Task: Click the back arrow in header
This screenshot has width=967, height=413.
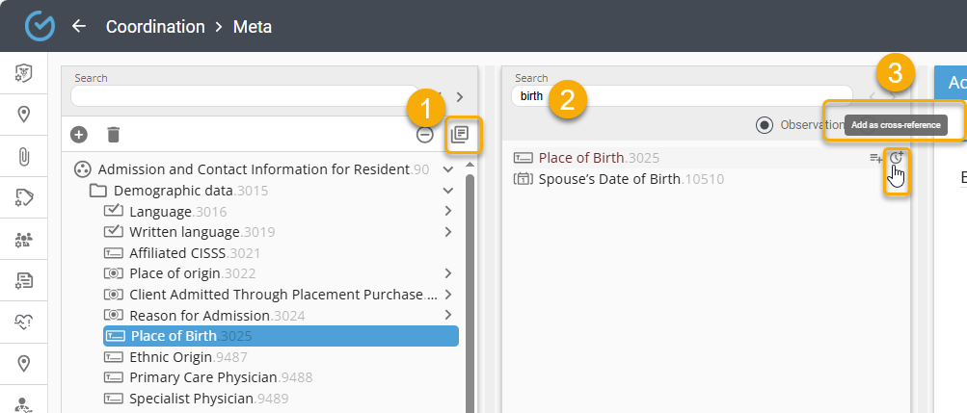Action: (x=79, y=26)
